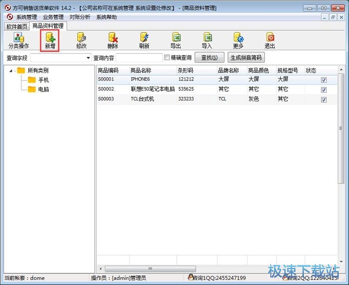Select the 电脑 folder icon
The image size is (349, 285).
tap(32, 89)
